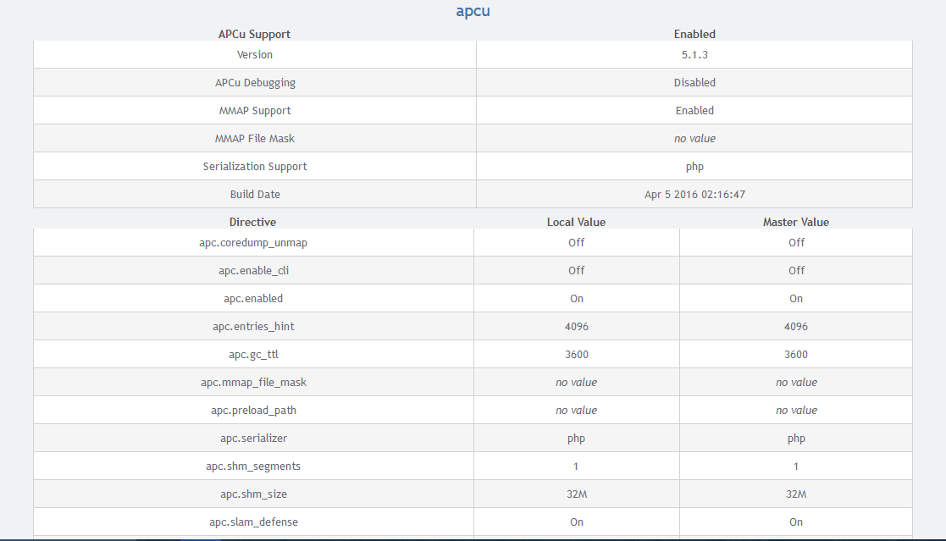Select the apc.coredump_unmap directive name
The height and width of the screenshot is (541, 946).
253,243
